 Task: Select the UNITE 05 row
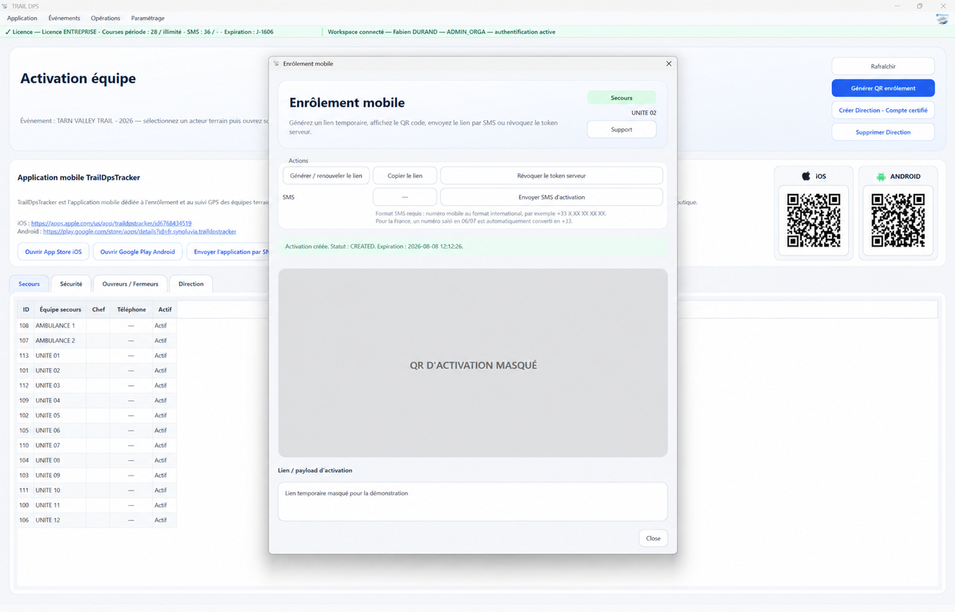tap(97, 415)
